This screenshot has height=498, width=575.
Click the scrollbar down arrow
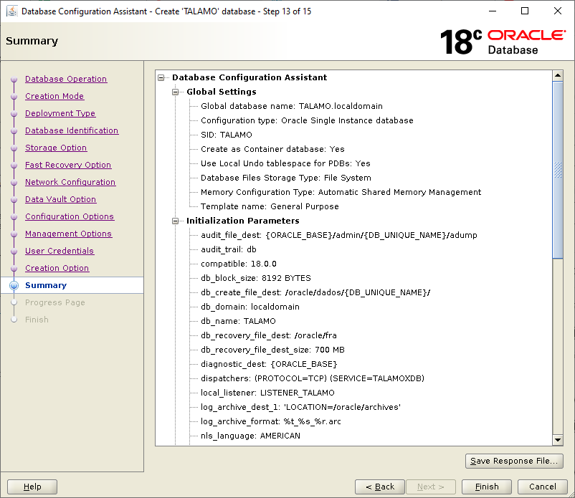(558, 440)
